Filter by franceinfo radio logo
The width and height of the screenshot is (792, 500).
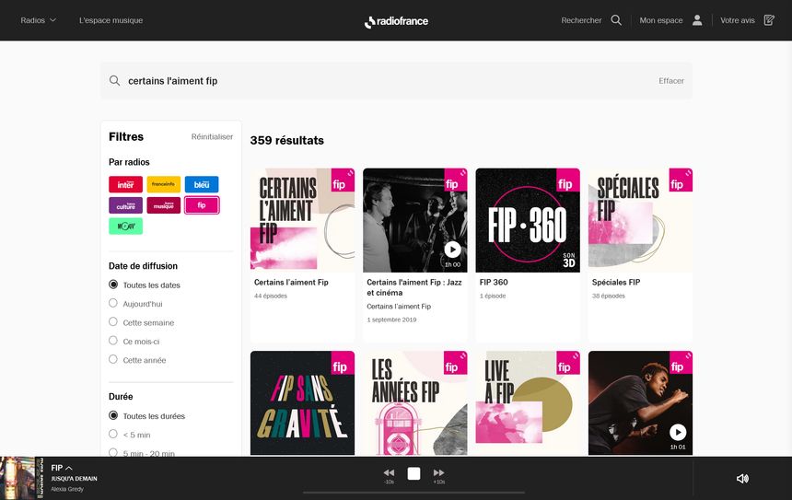(164, 184)
